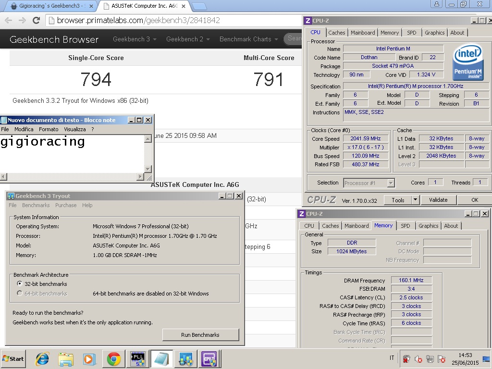Open the Notepad Modifica menu
Viewport: 492px width, 369px height.
(x=24, y=129)
